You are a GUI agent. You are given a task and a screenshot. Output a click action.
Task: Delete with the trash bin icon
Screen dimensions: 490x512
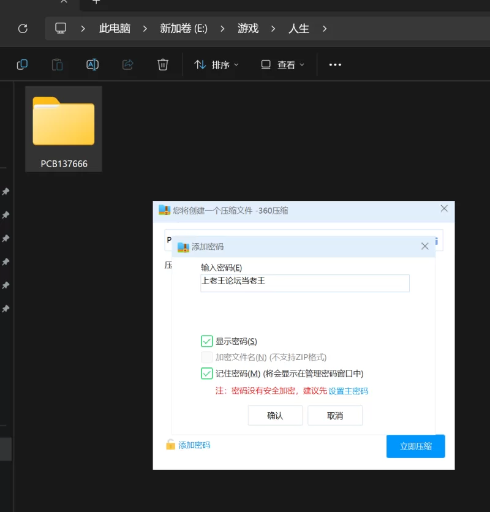point(163,65)
